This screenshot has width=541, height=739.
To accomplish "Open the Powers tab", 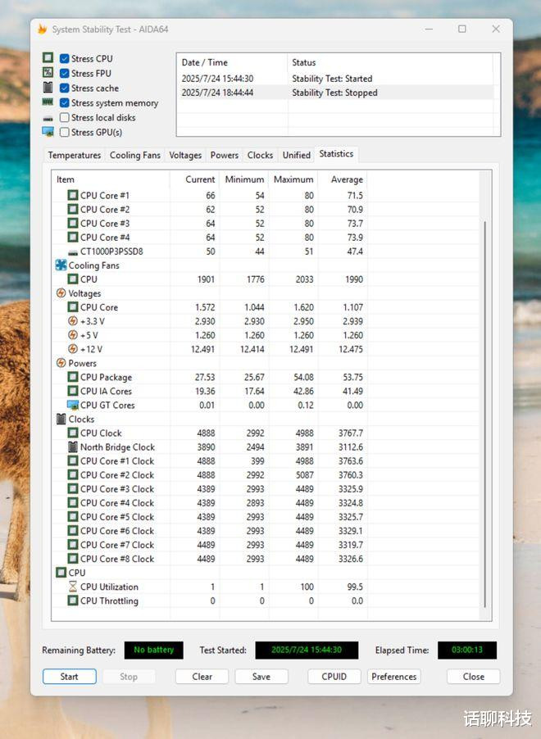I will coord(225,155).
